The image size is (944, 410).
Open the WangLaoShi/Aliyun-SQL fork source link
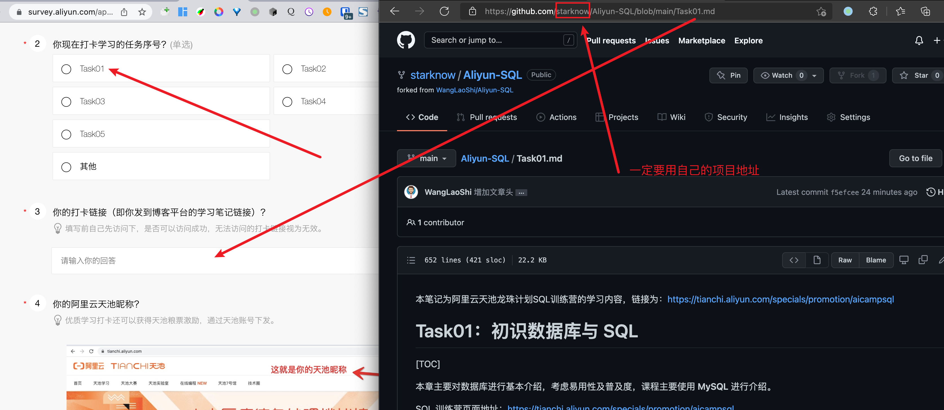tap(474, 90)
